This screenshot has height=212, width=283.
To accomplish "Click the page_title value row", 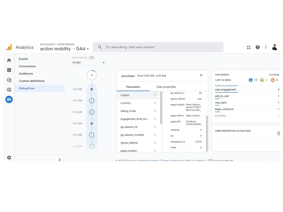I will click(x=186, y=123).
